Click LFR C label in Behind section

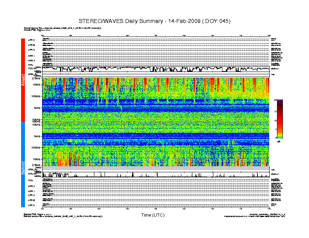[x=31, y=195]
